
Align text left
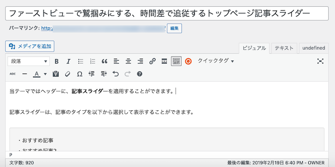click(116, 61)
